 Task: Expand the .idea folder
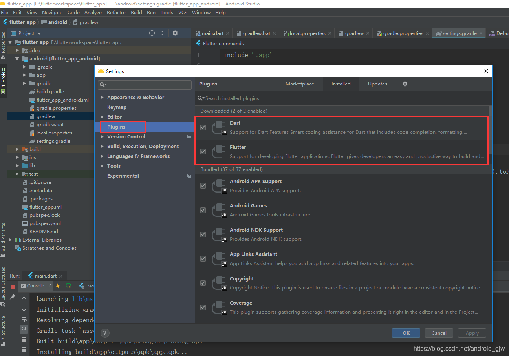click(17, 51)
